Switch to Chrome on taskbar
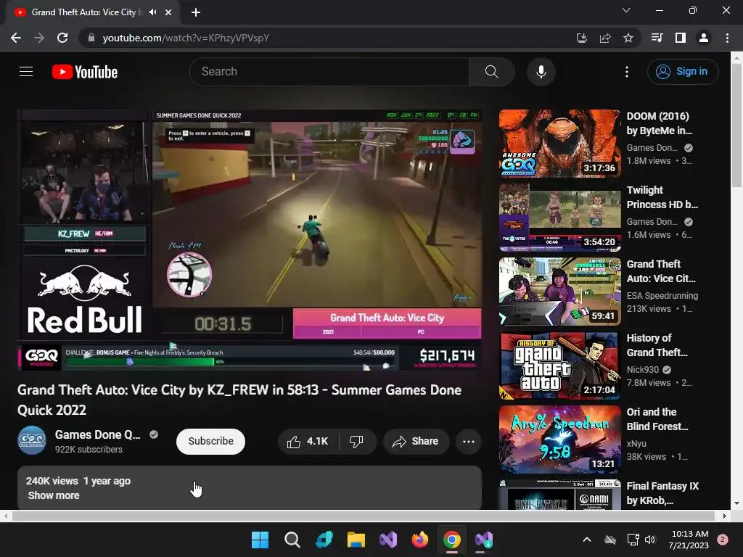The width and height of the screenshot is (743, 557). pos(451,540)
